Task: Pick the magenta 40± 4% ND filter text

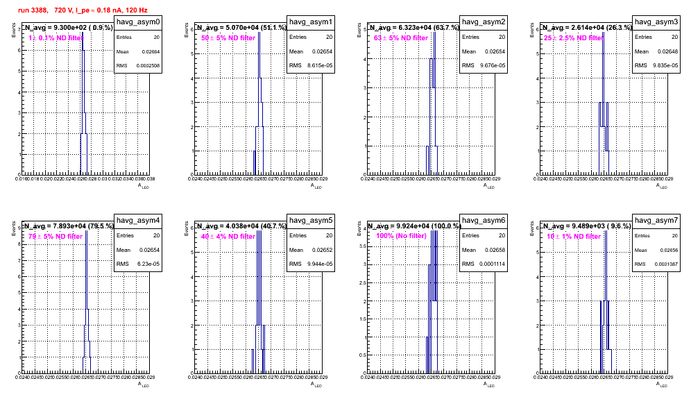Action: pos(228,237)
